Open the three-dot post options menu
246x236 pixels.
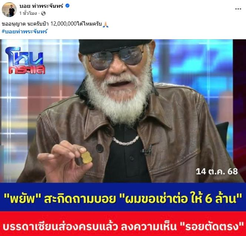point(238,9)
